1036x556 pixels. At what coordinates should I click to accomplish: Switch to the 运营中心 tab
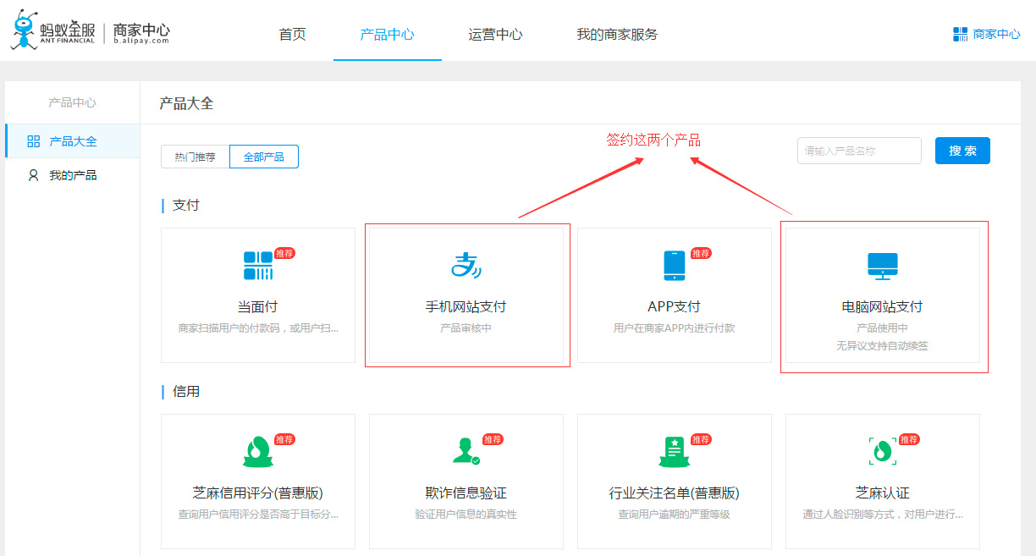[496, 35]
